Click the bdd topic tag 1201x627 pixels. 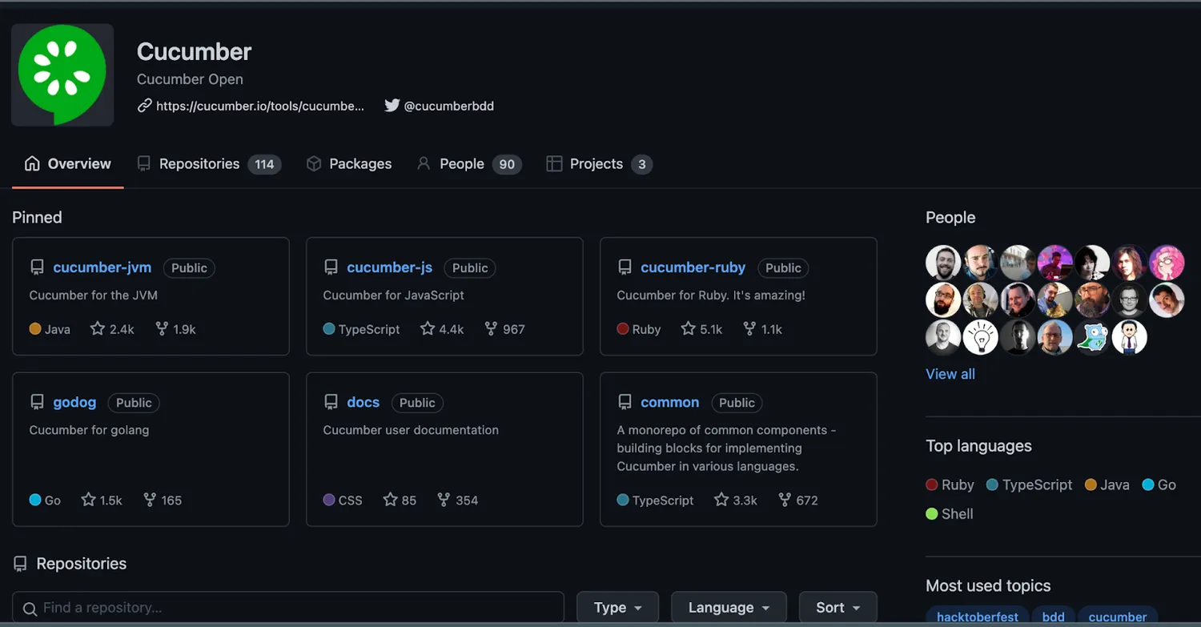pyautogui.click(x=1053, y=617)
